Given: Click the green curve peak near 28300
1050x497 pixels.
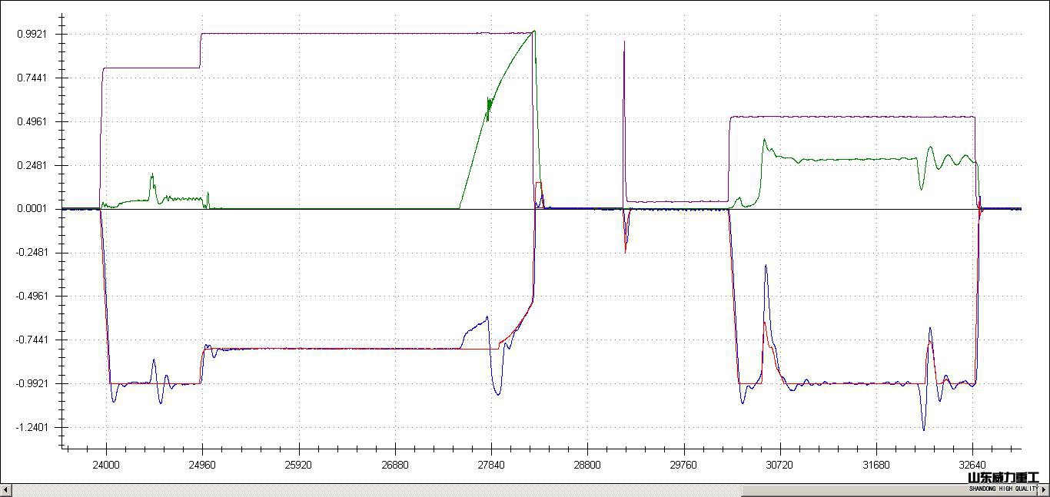Looking at the screenshot, I should tap(533, 31).
